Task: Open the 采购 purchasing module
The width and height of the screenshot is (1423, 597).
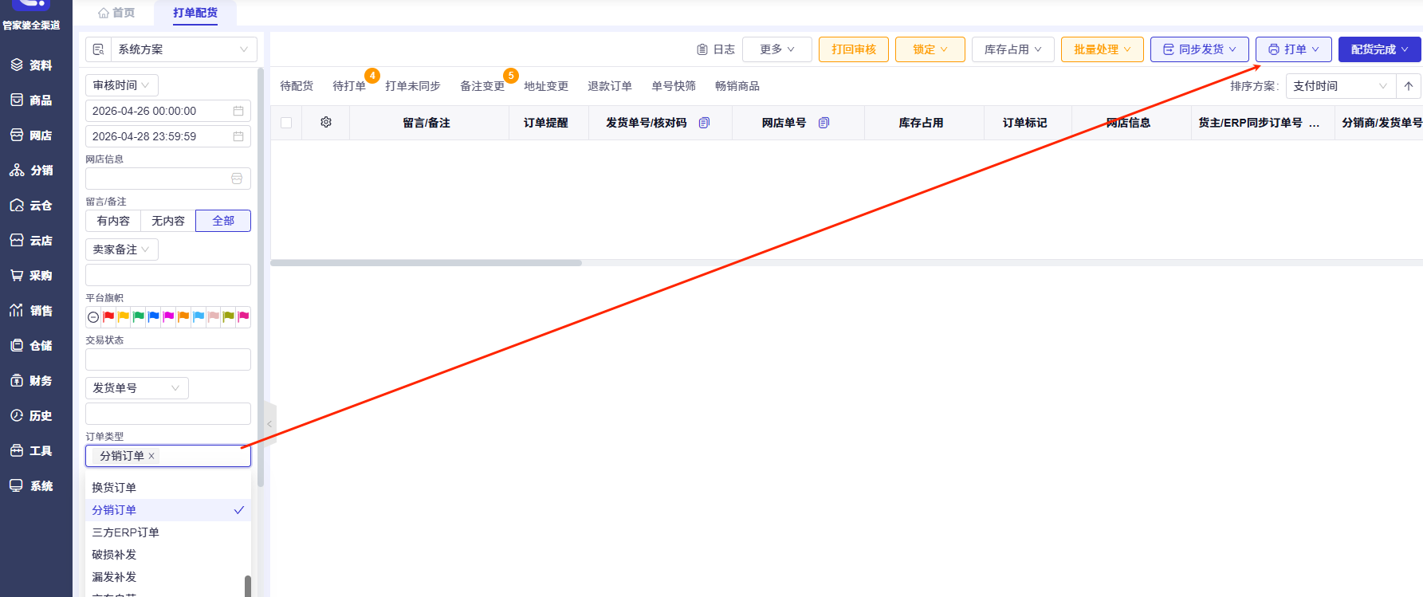Action: tap(32, 276)
